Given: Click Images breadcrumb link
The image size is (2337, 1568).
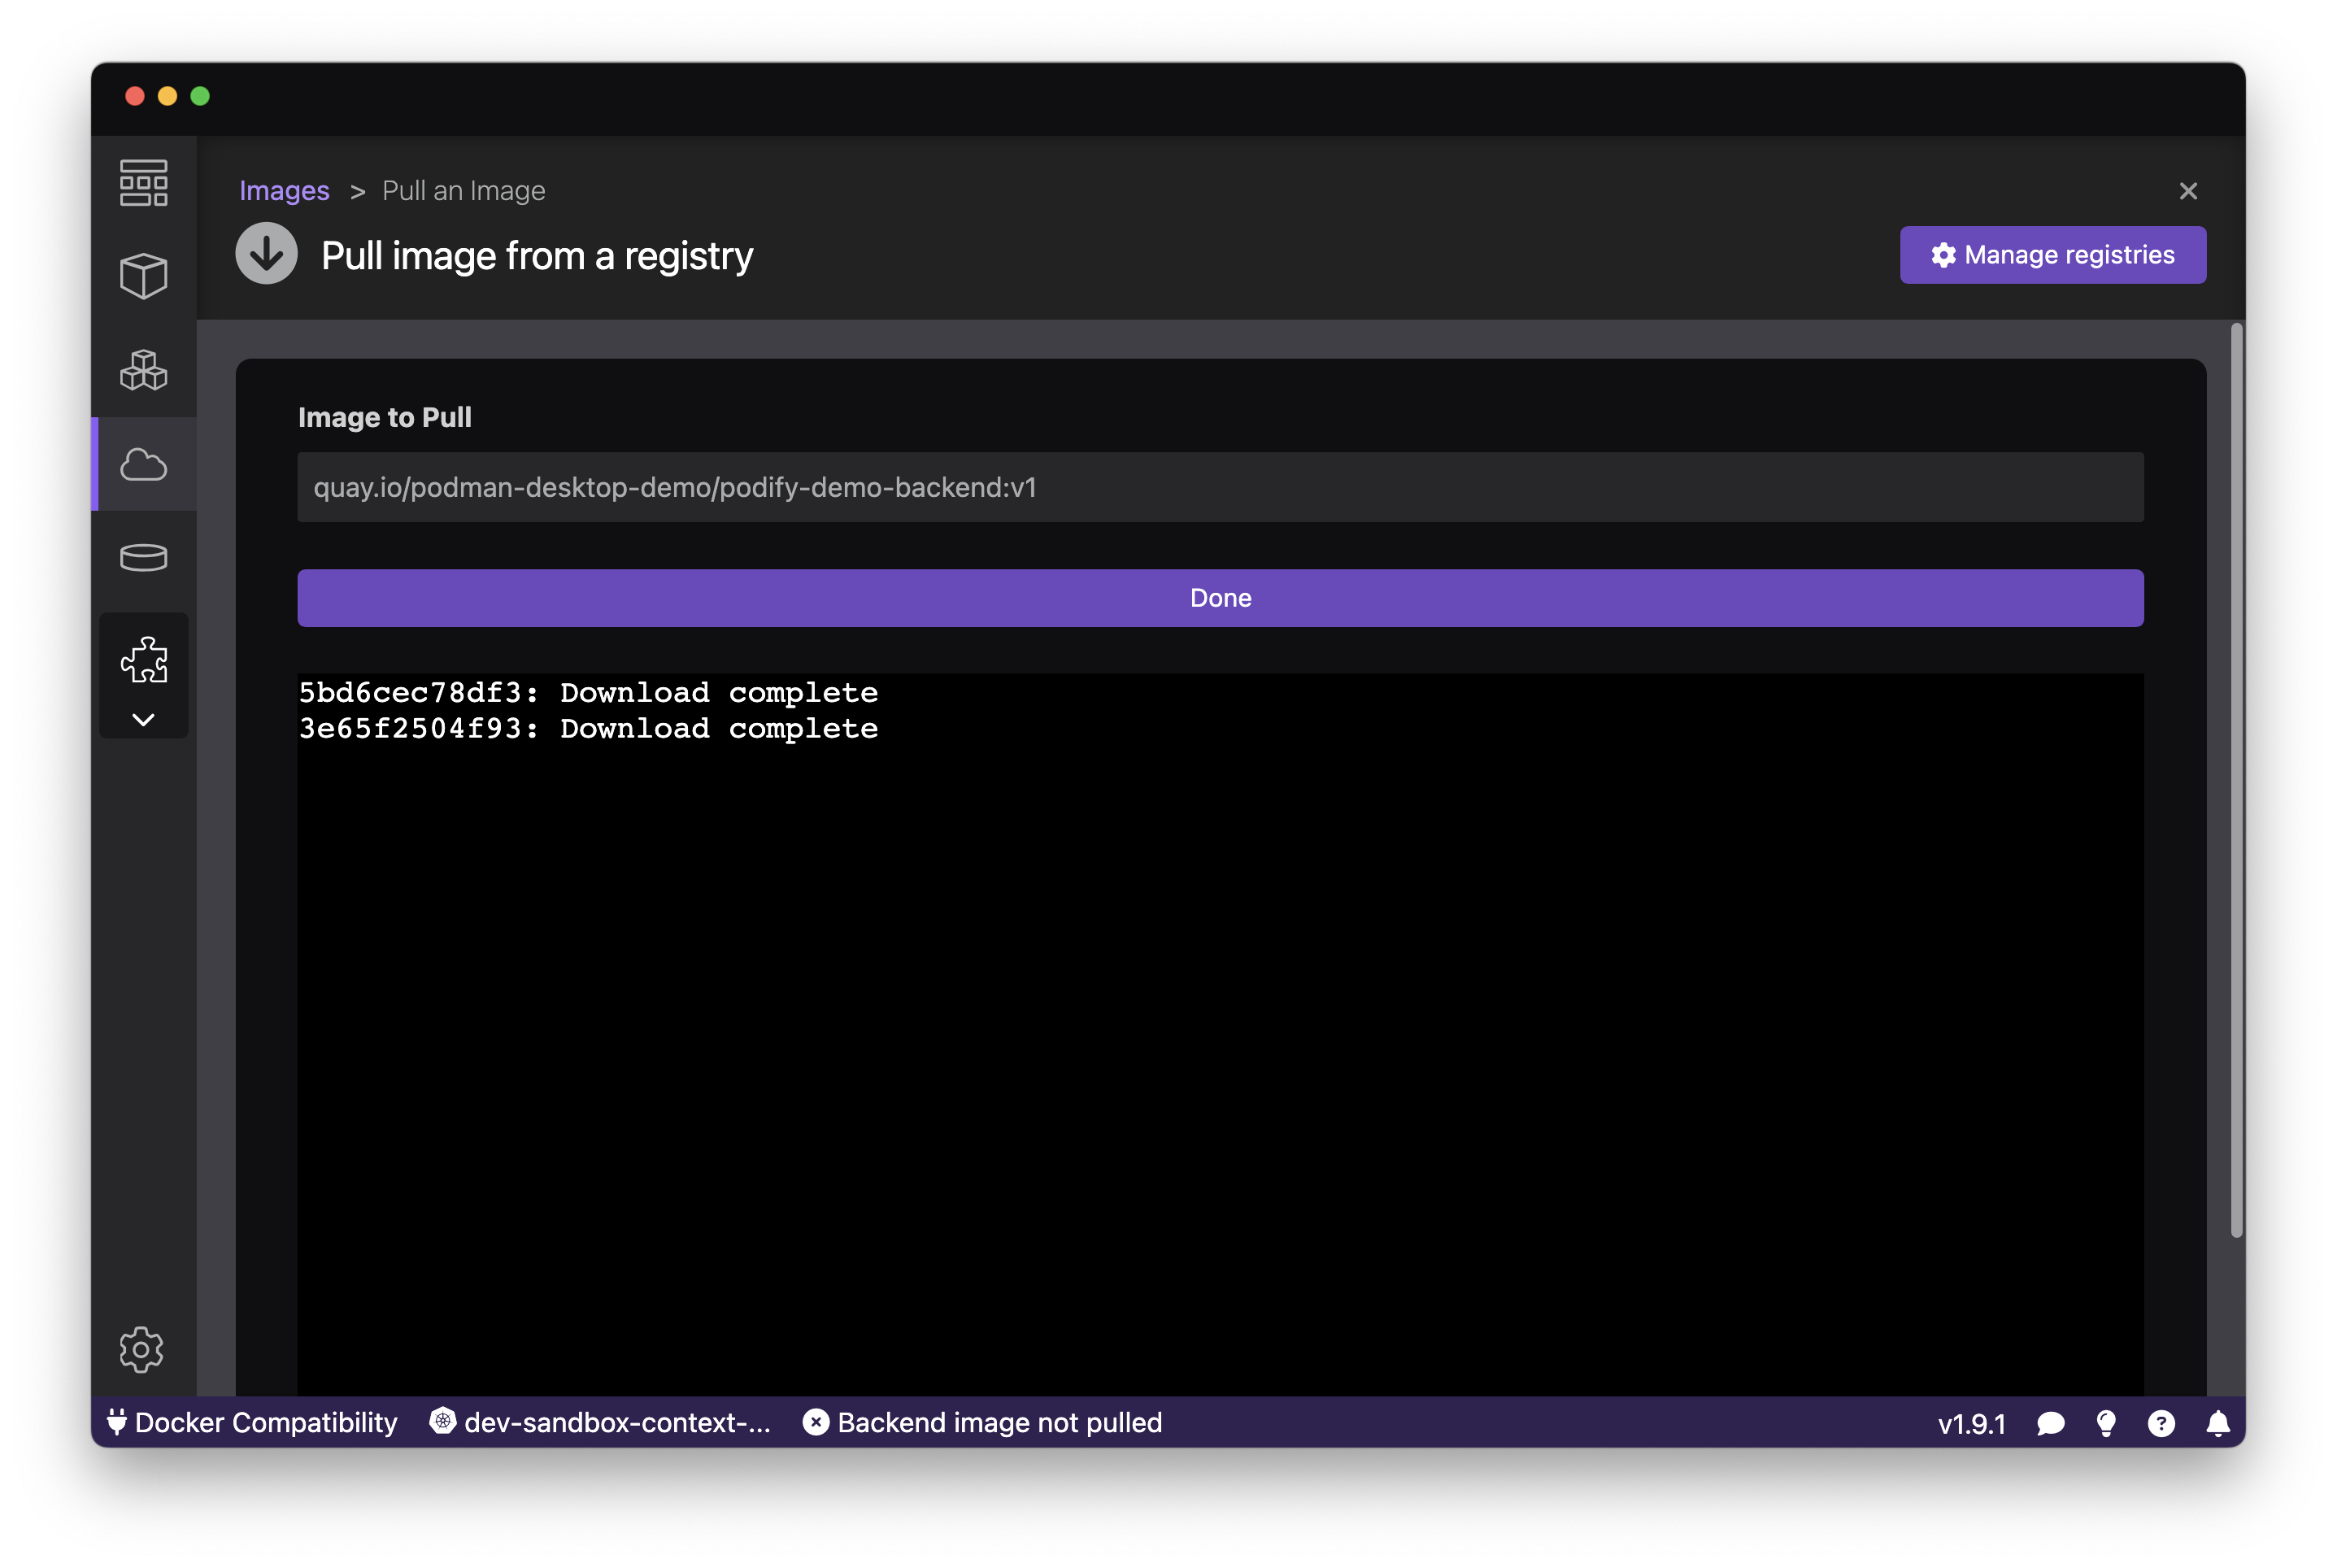Looking at the screenshot, I should coord(284,190).
